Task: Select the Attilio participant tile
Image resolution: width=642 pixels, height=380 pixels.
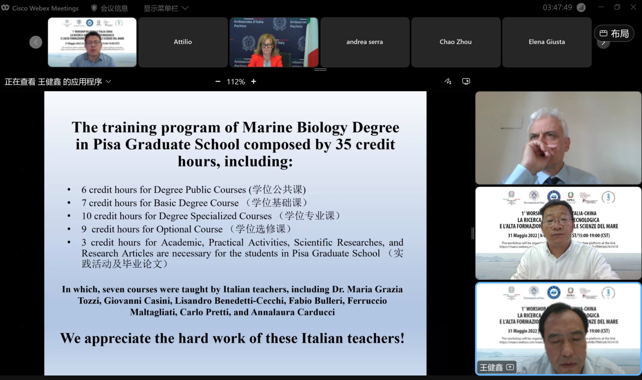Action: 183,42
